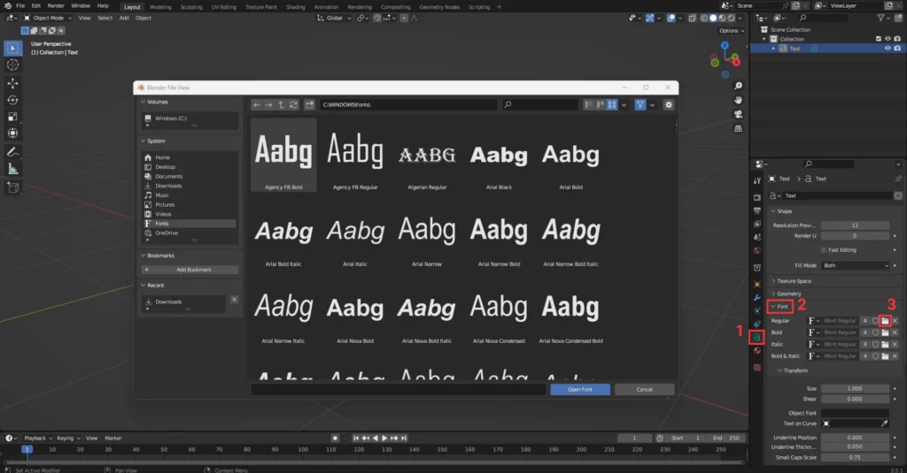The image size is (907, 473).
Task: Toggle visibility eye of Text object in outliner
Action: (888, 49)
